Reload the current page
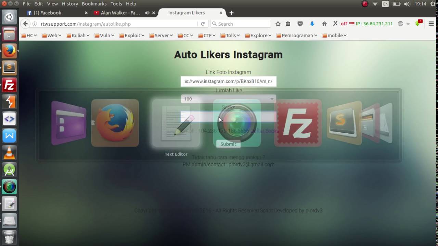Screen dimensions: 438x246 click(x=203, y=24)
